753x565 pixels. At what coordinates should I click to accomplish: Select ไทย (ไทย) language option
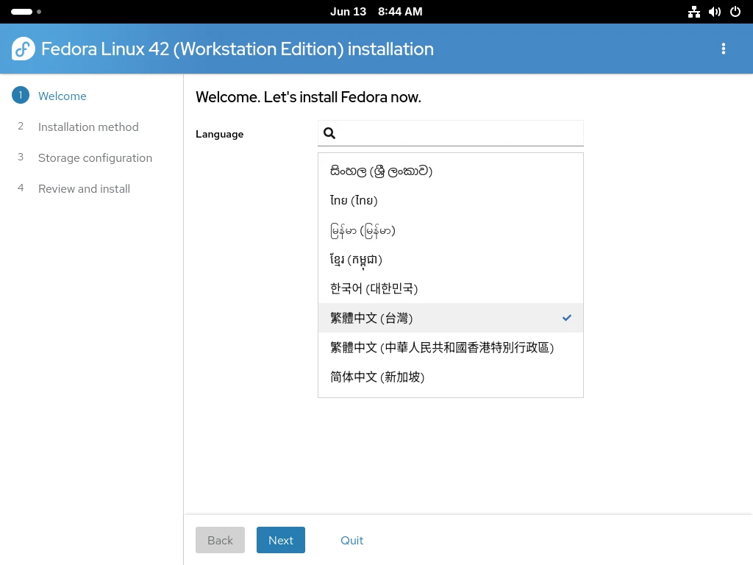click(354, 200)
